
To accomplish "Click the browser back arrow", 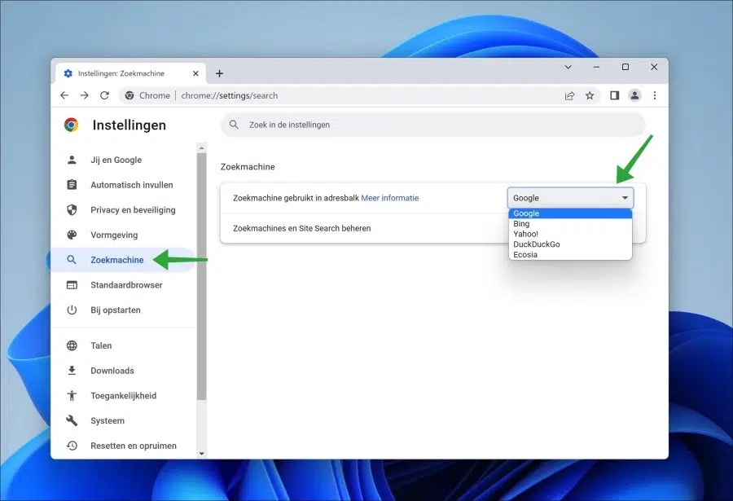I will (64, 95).
